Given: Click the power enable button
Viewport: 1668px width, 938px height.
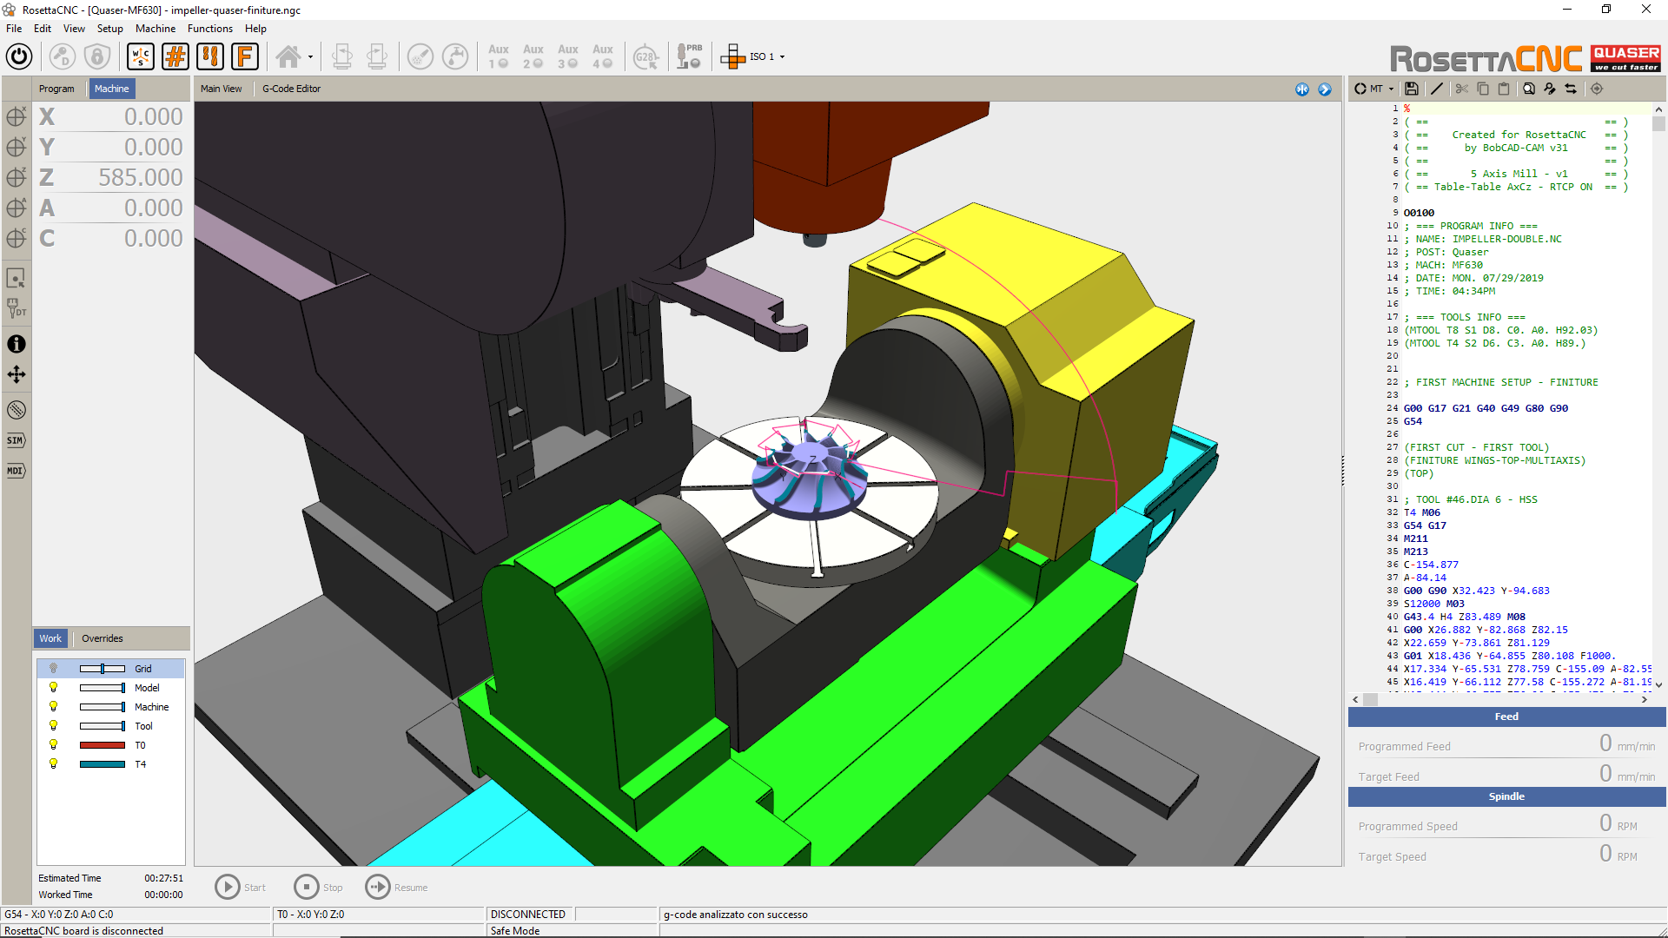Looking at the screenshot, I should [x=19, y=56].
